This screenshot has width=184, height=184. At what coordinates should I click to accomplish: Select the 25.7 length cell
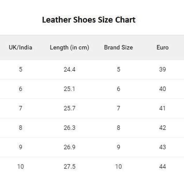coord(69,108)
